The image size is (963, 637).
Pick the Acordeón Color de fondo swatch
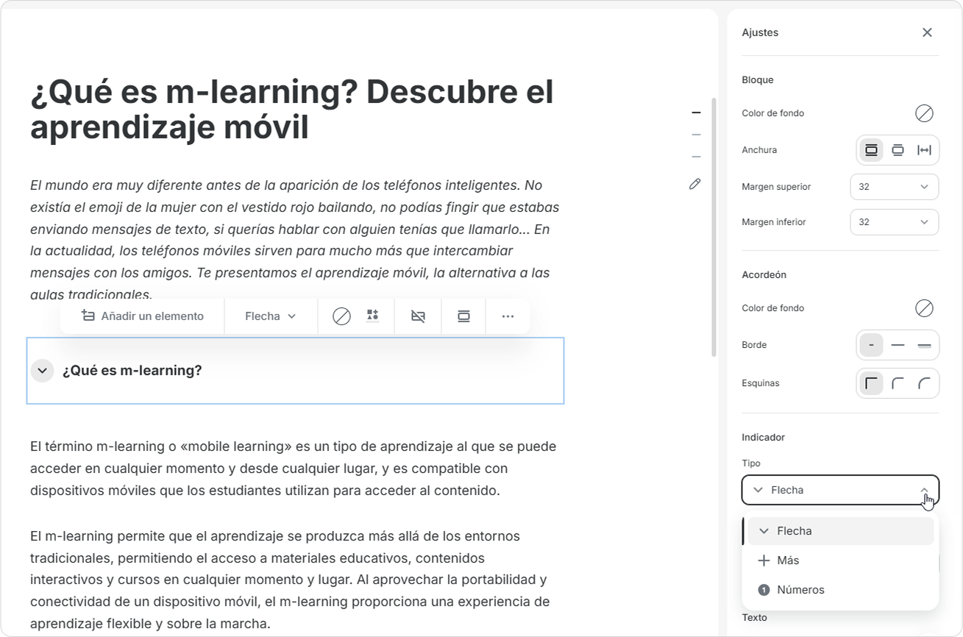click(x=924, y=308)
